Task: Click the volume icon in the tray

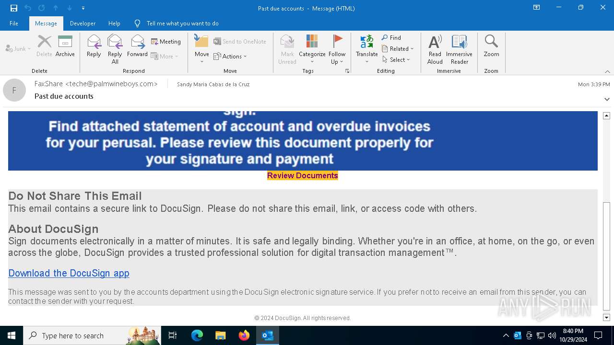Action: click(552, 335)
